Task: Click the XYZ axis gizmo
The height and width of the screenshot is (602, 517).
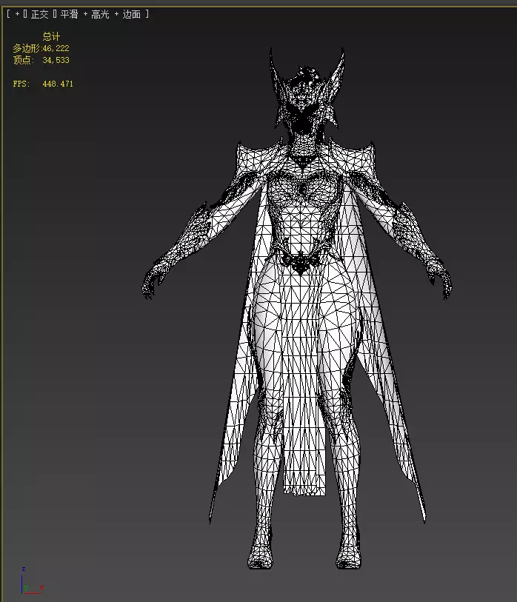Action: tap(32, 581)
